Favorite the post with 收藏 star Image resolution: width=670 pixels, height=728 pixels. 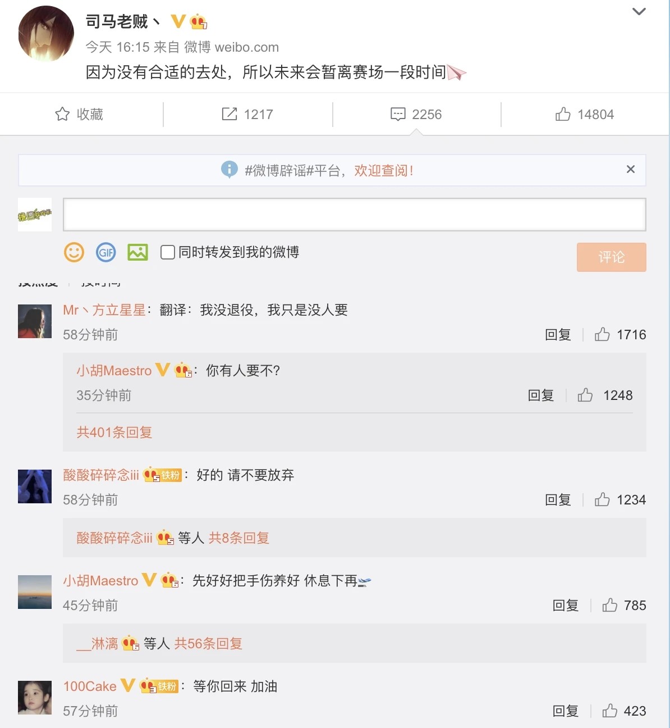click(x=79, y=115)
